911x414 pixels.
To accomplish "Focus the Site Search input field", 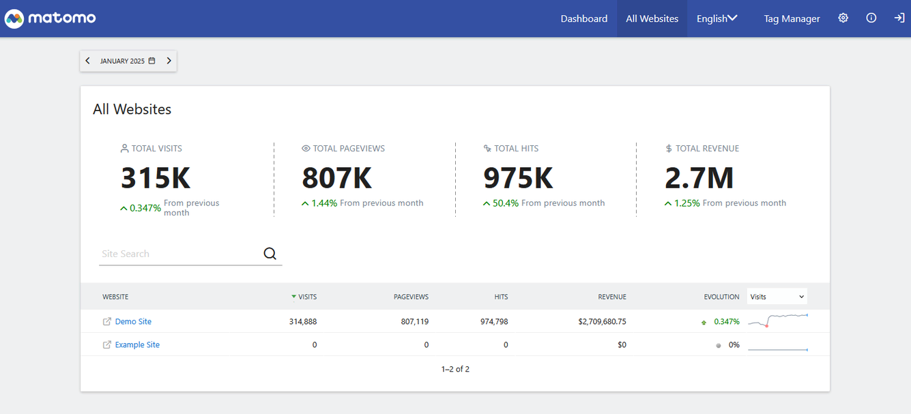I will coord(179,254).
